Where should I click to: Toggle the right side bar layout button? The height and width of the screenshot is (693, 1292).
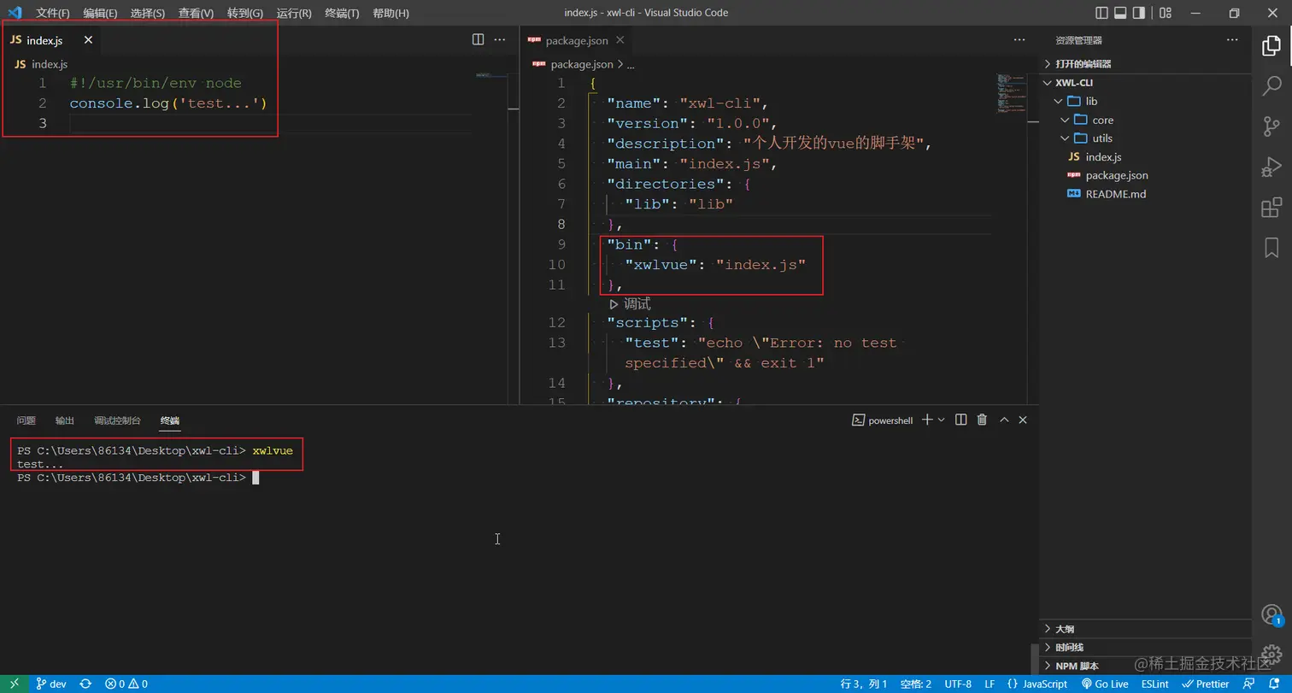pyautogui.click(x=1138, y=13)
